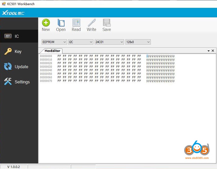The width and height of the screenshot is (217, 169).
Task: Click highlighted ÿ character in ASCII column
Action: (x=147, y=56)
